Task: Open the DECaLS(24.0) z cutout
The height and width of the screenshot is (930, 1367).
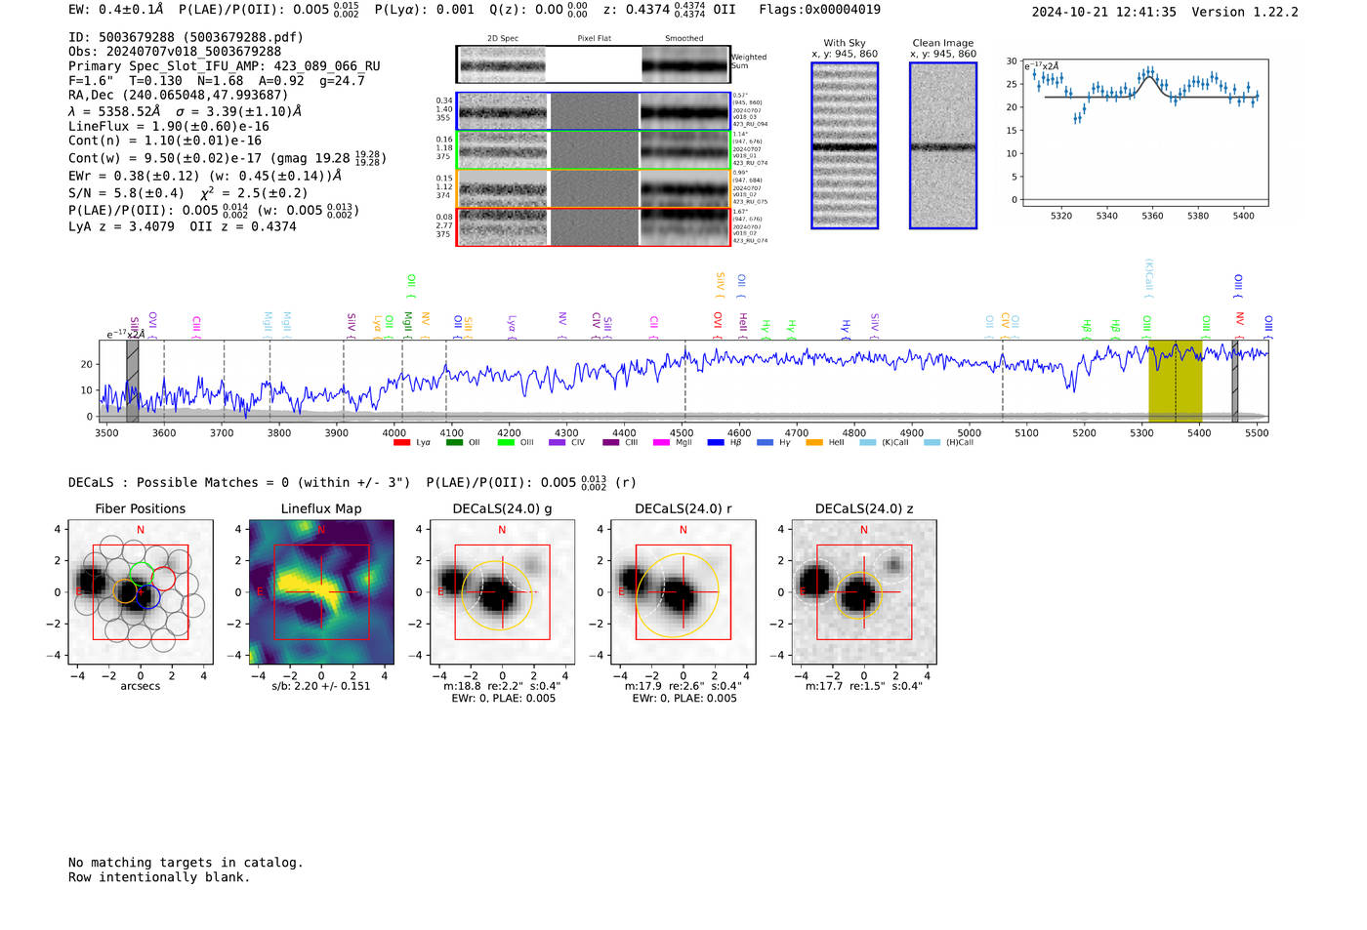Action: [x=863, y=591]
